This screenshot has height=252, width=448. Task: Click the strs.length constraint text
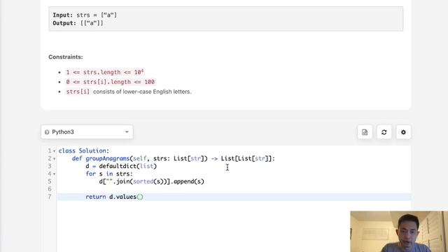click(105, 72)
